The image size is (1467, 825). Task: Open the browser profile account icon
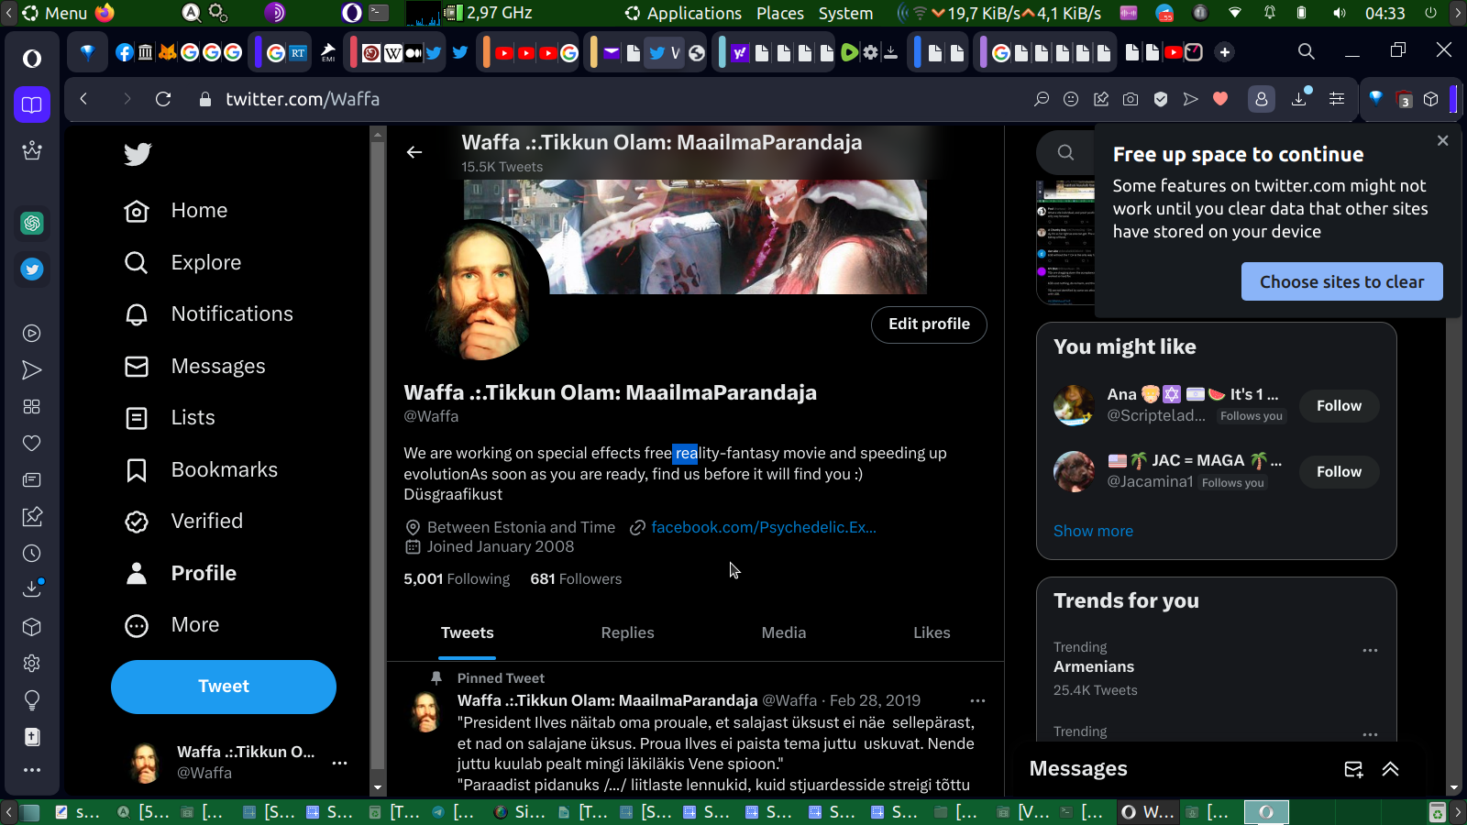coord(1262,99)
